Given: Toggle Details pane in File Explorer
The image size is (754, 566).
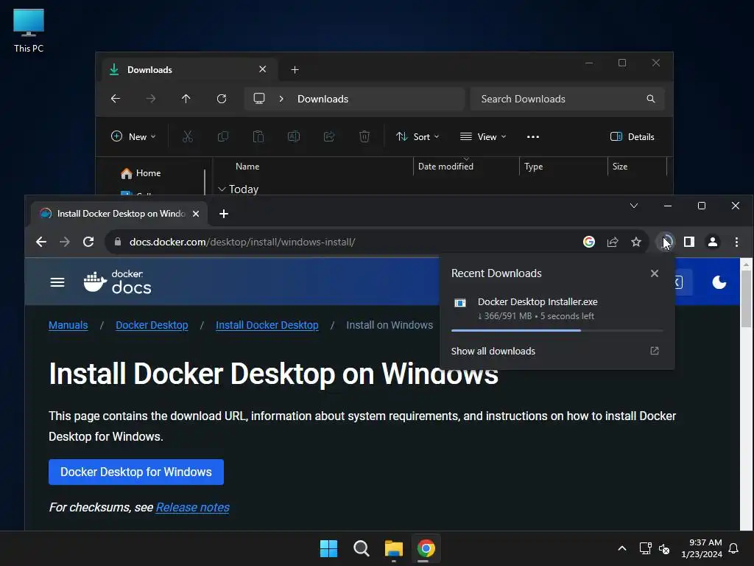Looking at the screenshot, I should pyautogui.click(x=633, y=136).
